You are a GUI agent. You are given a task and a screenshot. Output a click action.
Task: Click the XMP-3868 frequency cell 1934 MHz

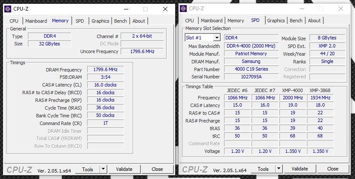coord(320,98)
